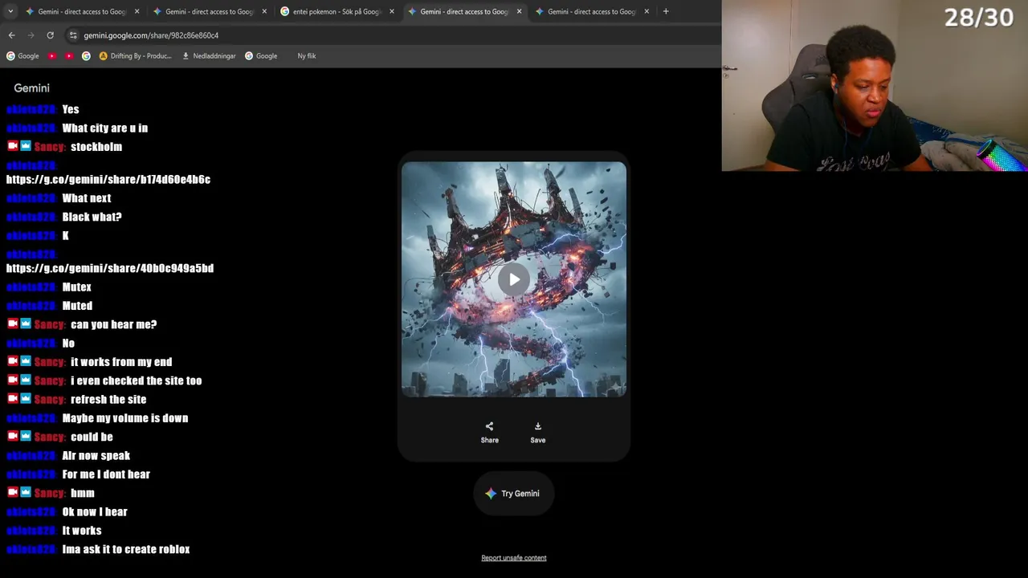Click chat link ending share/b174d60e4b6c
This screenshot has width=1028, height=578.
(108, 180)
